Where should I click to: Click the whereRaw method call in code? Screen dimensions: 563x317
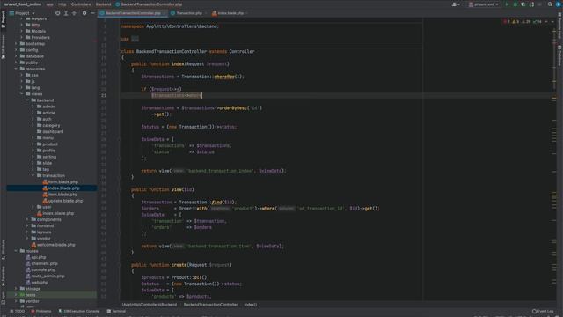(224, 77)
